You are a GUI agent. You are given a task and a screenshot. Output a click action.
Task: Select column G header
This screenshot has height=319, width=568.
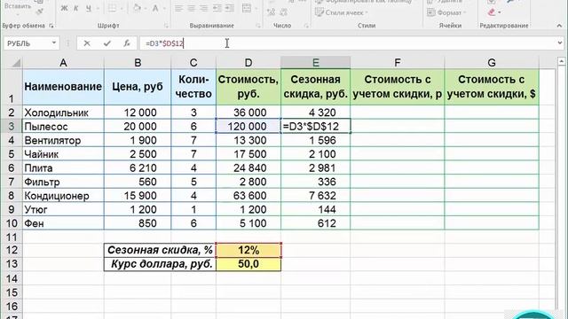tap(492, 63)
